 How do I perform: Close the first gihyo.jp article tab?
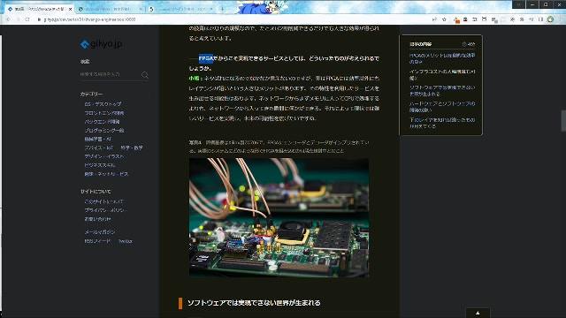(71, 9)
